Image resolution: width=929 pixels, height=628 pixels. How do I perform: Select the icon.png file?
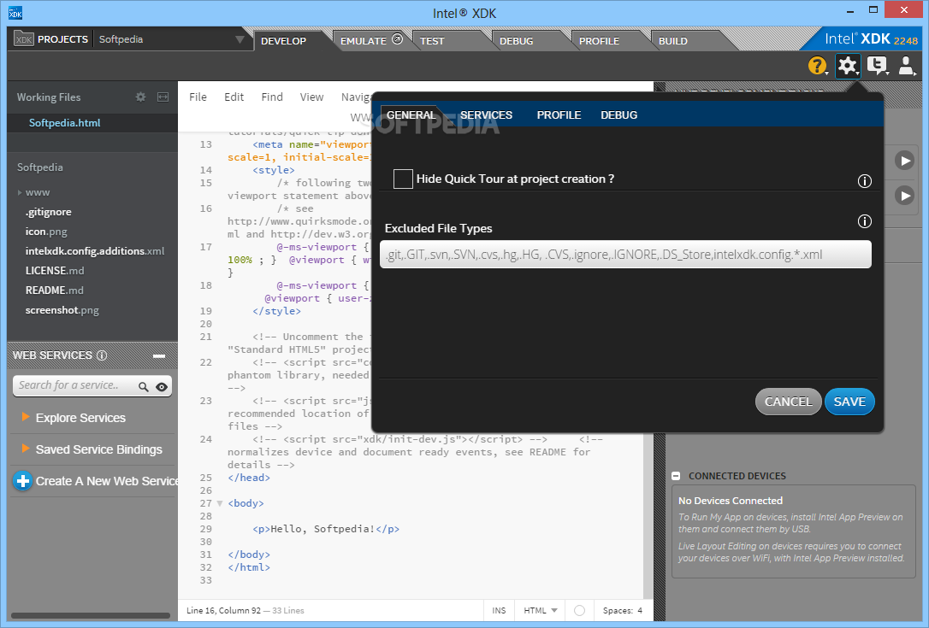click(x=46, y=232)
